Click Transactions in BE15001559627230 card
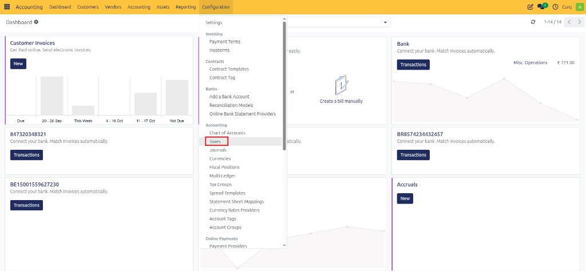 point(26,205)
